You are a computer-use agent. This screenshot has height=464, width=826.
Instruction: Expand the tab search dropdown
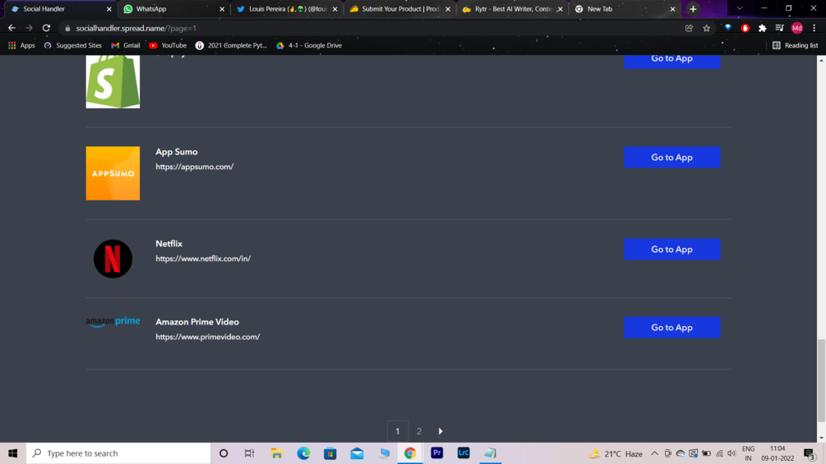740,8
